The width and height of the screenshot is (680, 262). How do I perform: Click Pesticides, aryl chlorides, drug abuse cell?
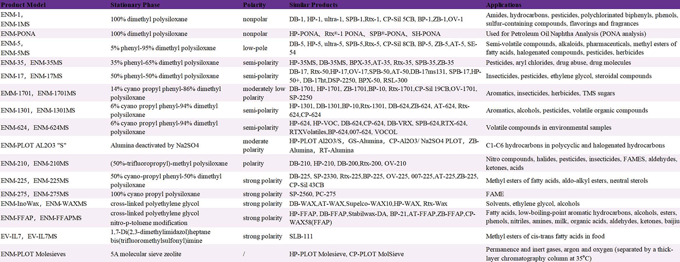(559, 63)
